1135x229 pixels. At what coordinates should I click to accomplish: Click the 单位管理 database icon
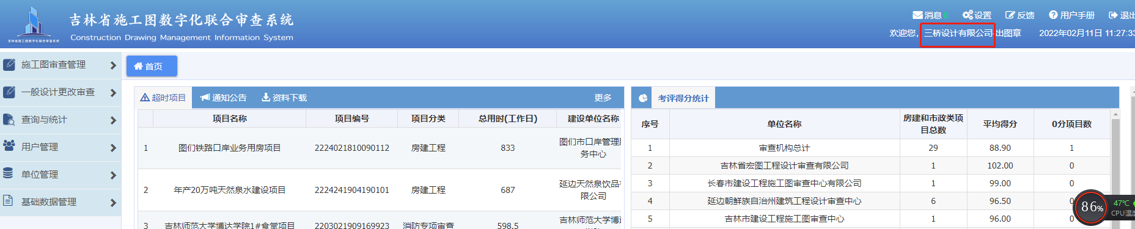[9, 173]
